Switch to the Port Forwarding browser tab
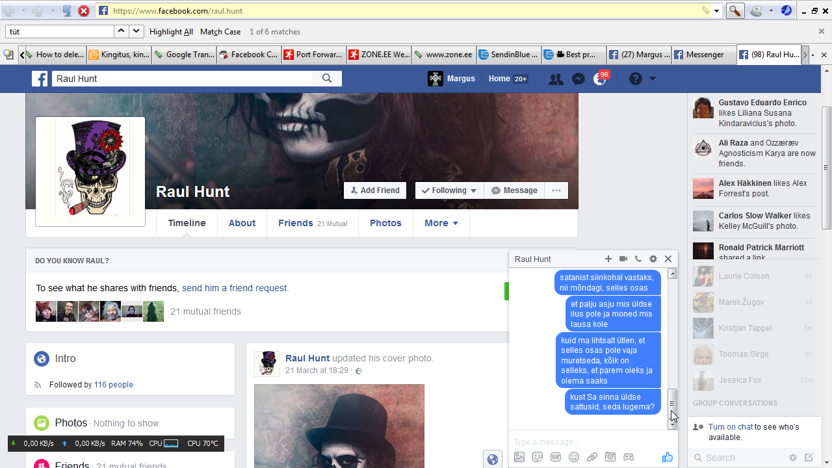The image size is (832, 468). (x=314, y=55)
